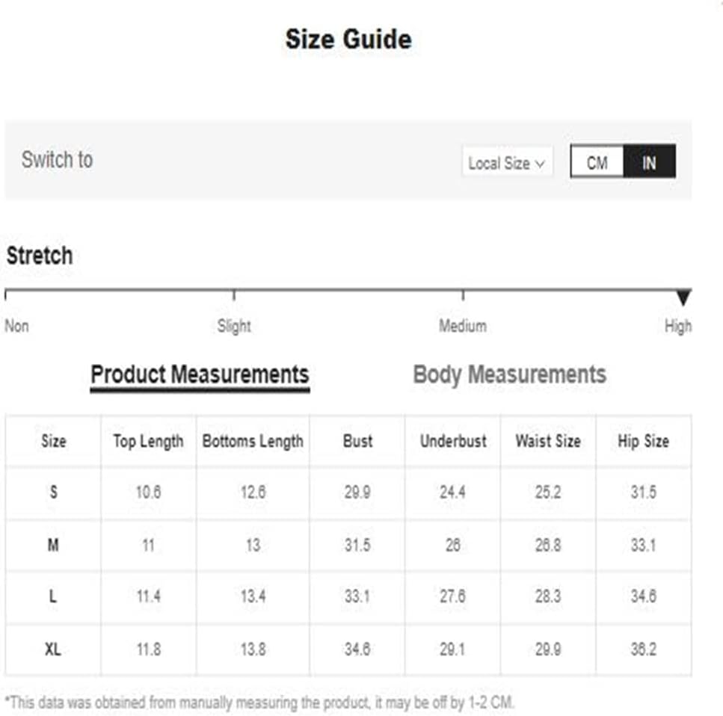
Task: Click the High stretch triangle marker
Action: tap(683, 297)
